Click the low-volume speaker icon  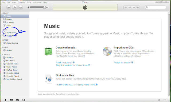28,7
